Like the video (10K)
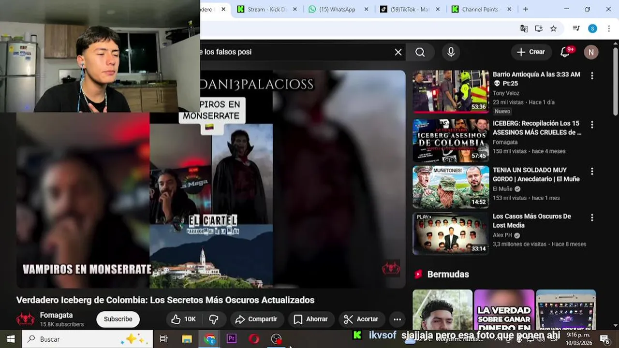The image size is (619, 348). 184,319
